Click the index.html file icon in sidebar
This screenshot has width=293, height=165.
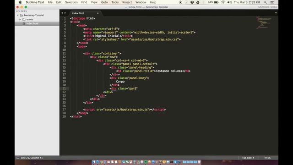(x=24, y=23)
